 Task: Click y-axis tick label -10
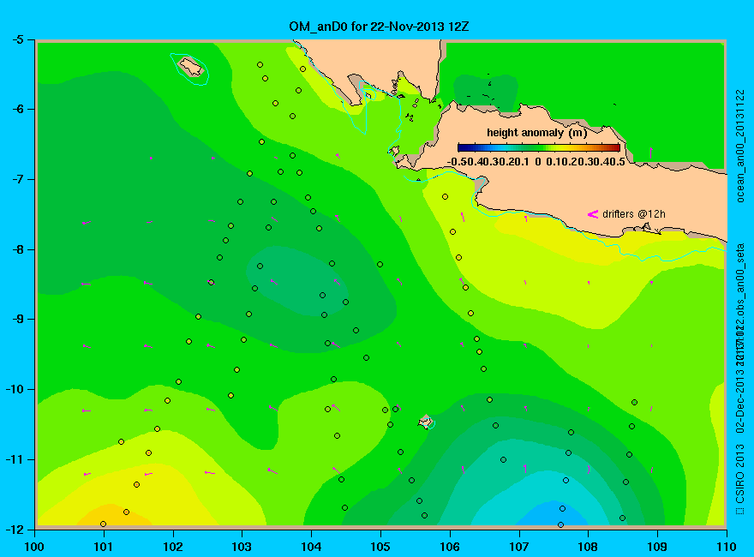14,389
